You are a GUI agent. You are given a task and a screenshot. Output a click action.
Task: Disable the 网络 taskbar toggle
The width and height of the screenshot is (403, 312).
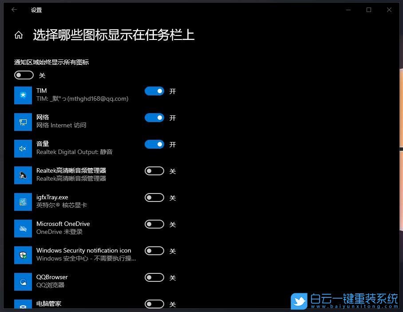154,118
